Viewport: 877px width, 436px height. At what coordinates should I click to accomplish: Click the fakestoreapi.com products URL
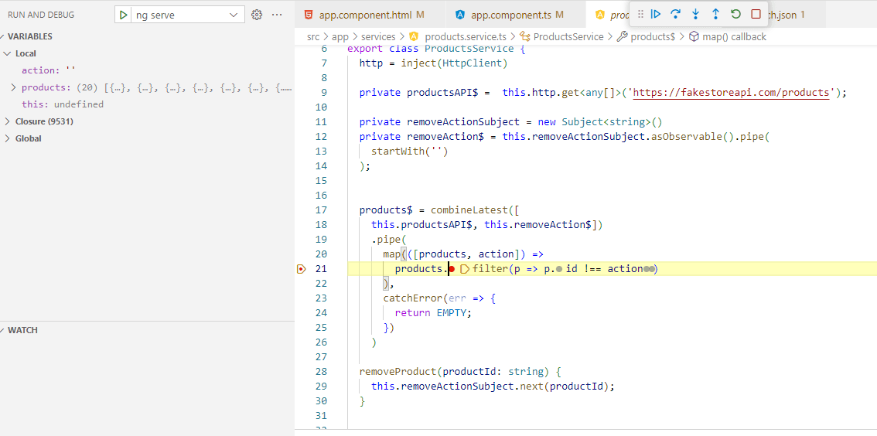(731, 93)
